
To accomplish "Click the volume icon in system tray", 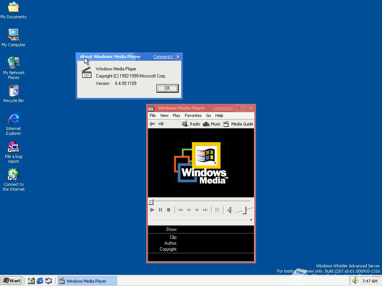I will point(355,281).
